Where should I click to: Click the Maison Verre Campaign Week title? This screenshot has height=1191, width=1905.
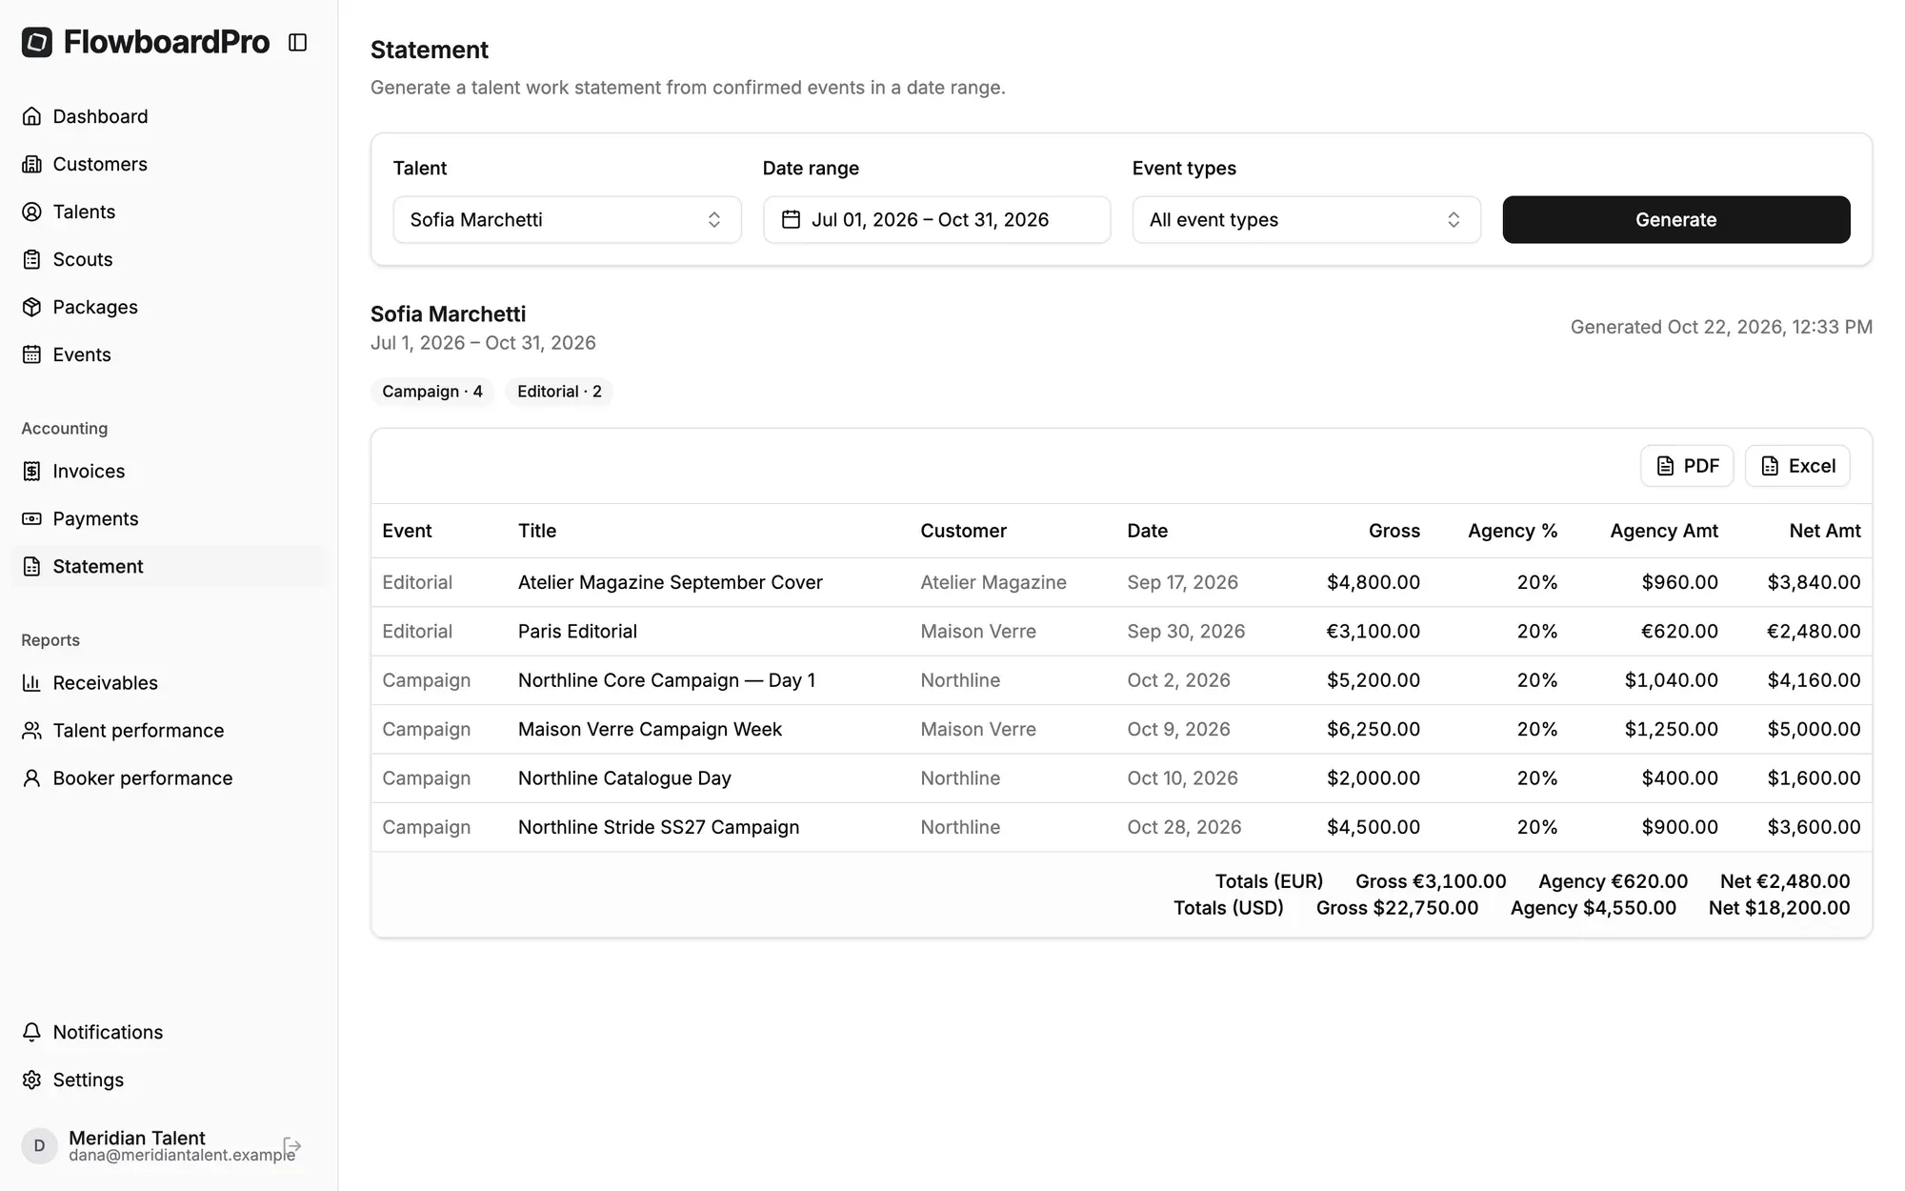650,729
